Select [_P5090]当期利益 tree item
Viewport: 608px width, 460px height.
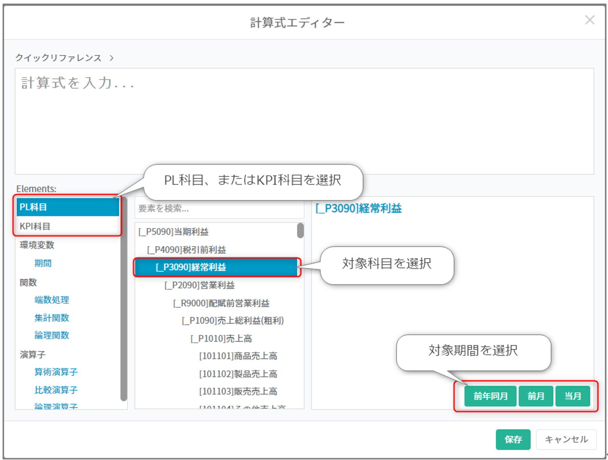(x=173, y=232)
